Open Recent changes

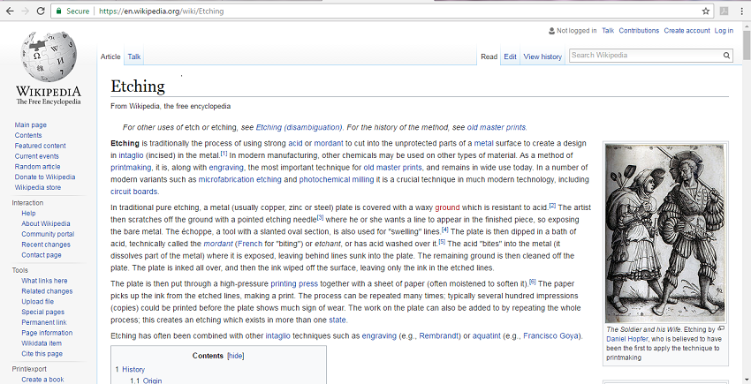[x=45, y=245]
